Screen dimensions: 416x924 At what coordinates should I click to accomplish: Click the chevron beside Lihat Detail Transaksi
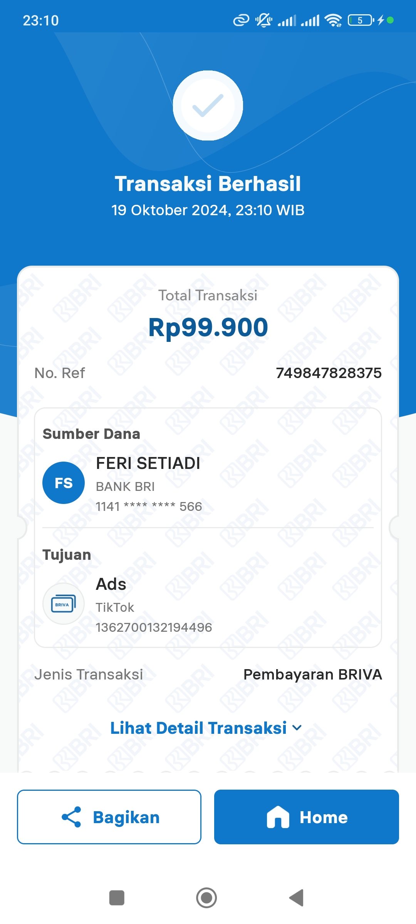(x=297, y=728)
